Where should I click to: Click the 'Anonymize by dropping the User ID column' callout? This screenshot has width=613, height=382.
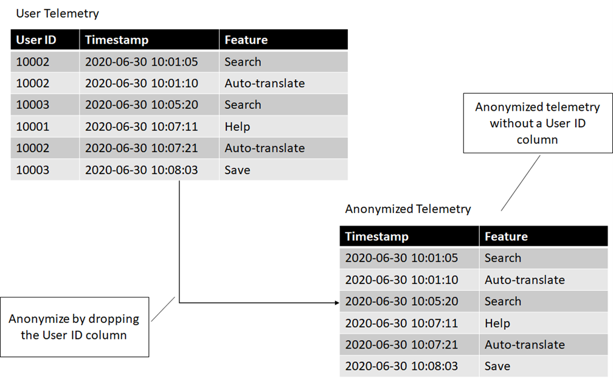point(74,327)
